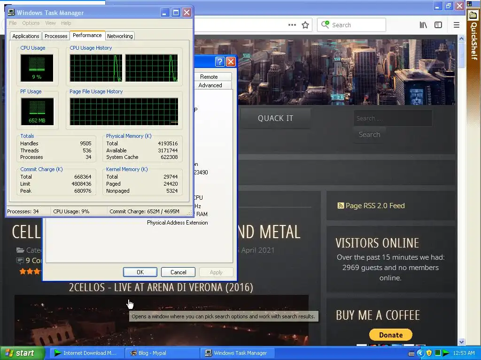This screenshot has width=481, height=360.
Task: Expand hidden tray icons with the arrow
Action: click(420, 353)
